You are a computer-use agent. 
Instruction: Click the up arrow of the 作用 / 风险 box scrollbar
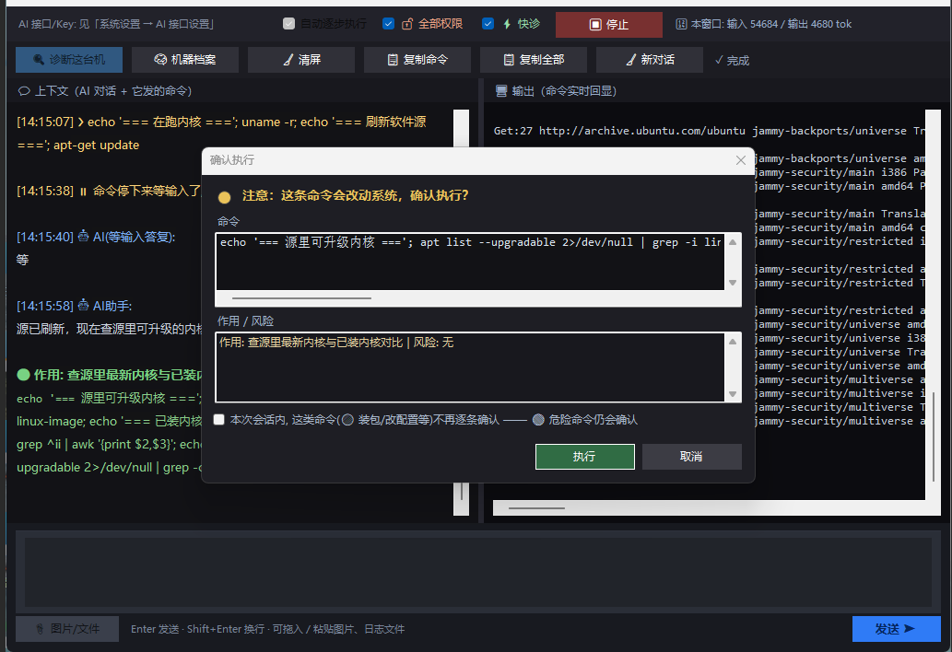coord(733,342)
